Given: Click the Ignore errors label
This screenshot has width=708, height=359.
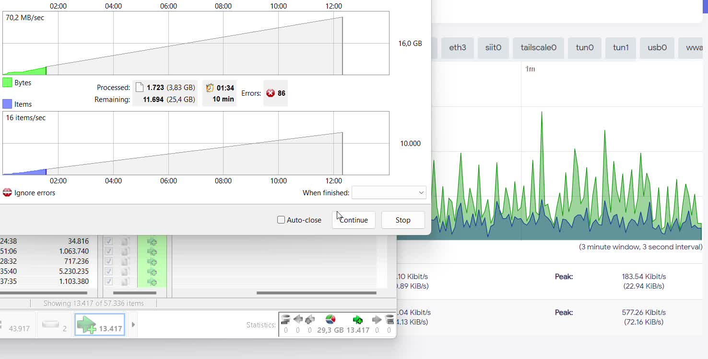Looking at the screenshot, I should [x=35, y=192].
